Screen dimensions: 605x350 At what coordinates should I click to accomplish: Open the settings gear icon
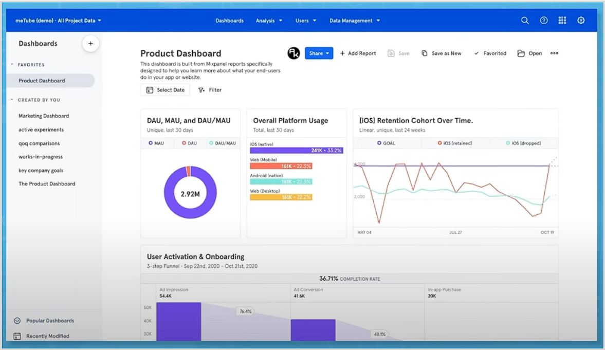(581, 21)
